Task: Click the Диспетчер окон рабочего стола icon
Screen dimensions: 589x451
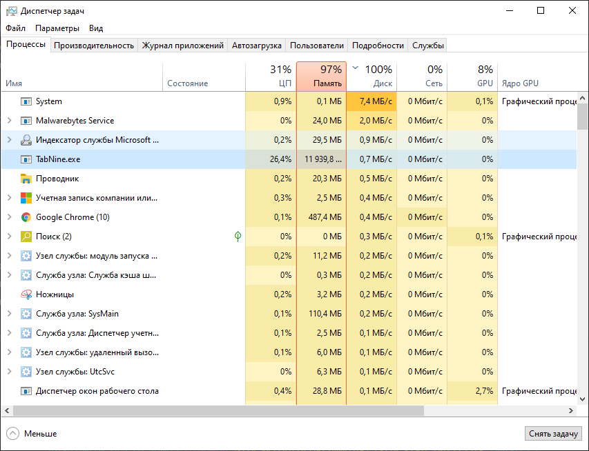Action: pyautogui.click(x=26, y=390)
